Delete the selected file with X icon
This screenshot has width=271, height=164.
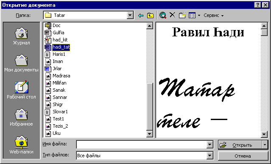pos(172,15)
